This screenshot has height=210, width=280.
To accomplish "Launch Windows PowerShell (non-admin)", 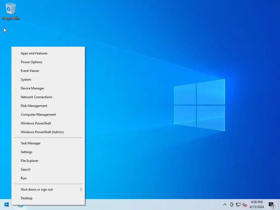I will point(48,123).
